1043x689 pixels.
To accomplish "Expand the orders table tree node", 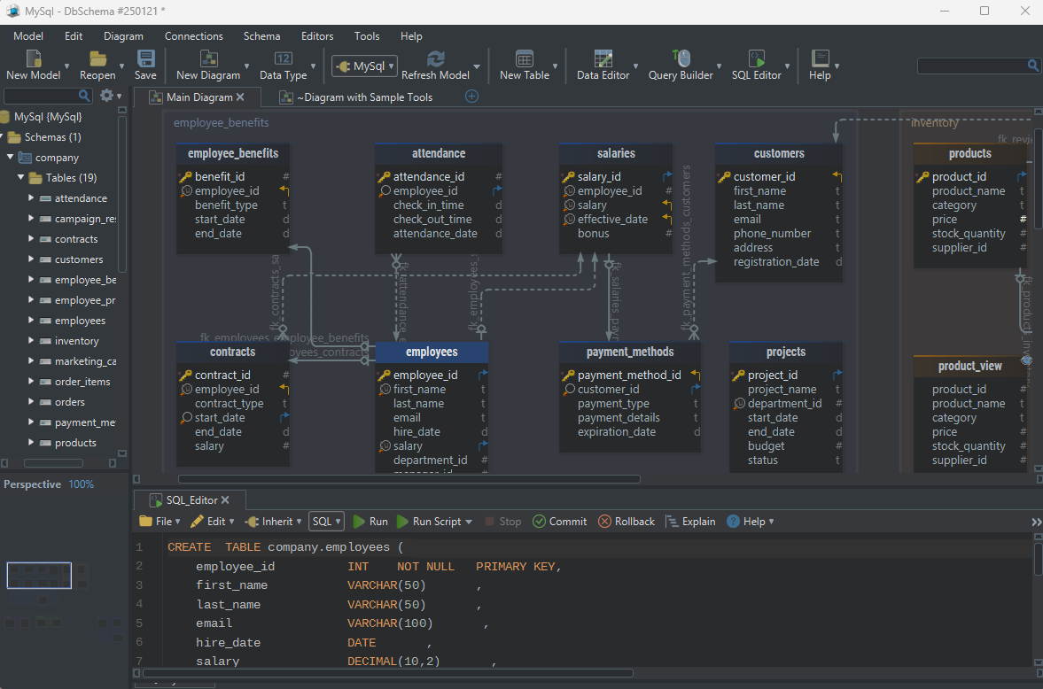I will (31, 402).
